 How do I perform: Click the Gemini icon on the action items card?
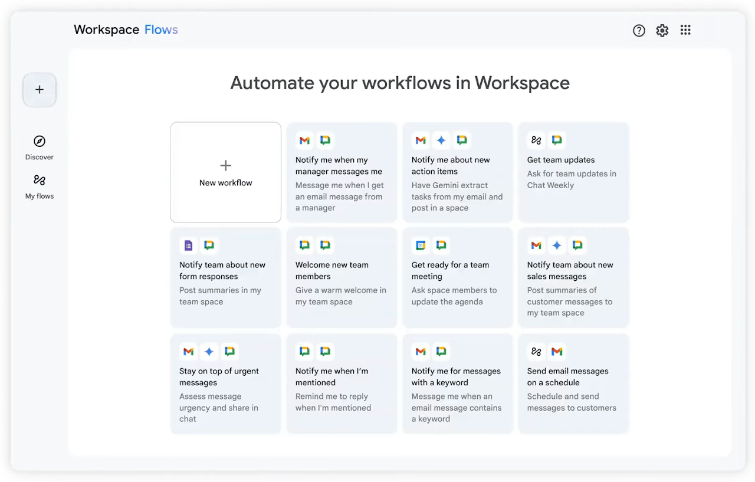pyautogui.click(x=441, y=140)
